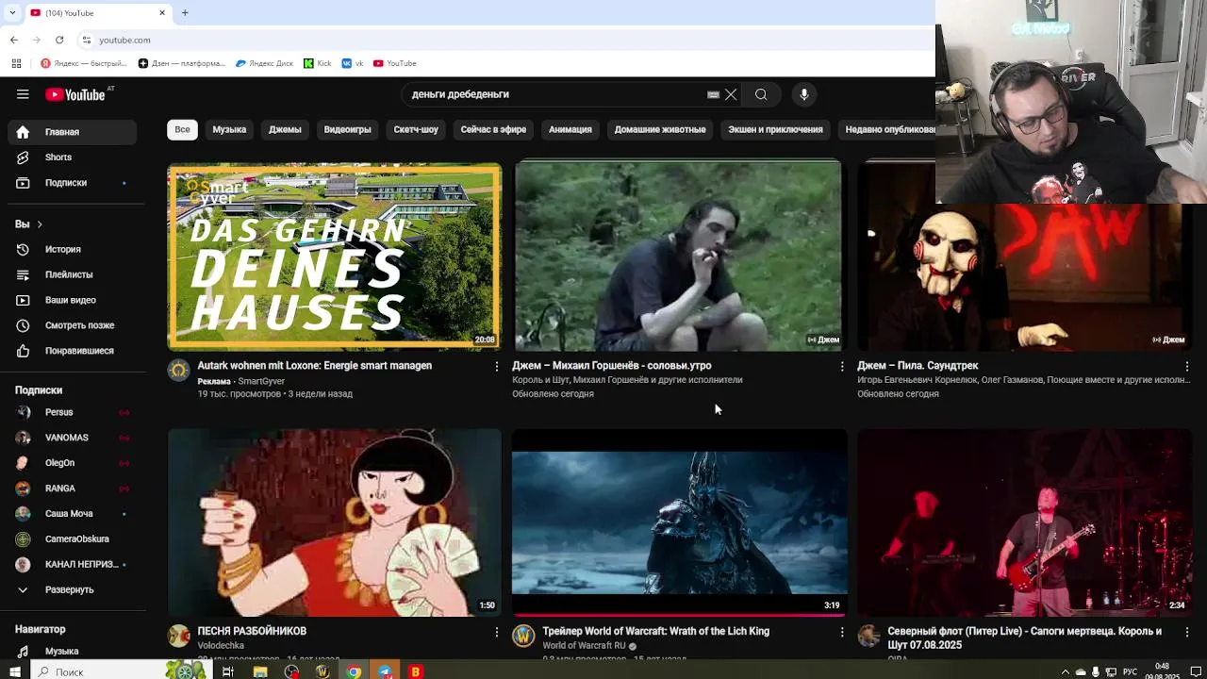1207x679 pixels.
Task: Open the Das Gehirn deines Hauses thumbnail
Action: click(335, 257)
